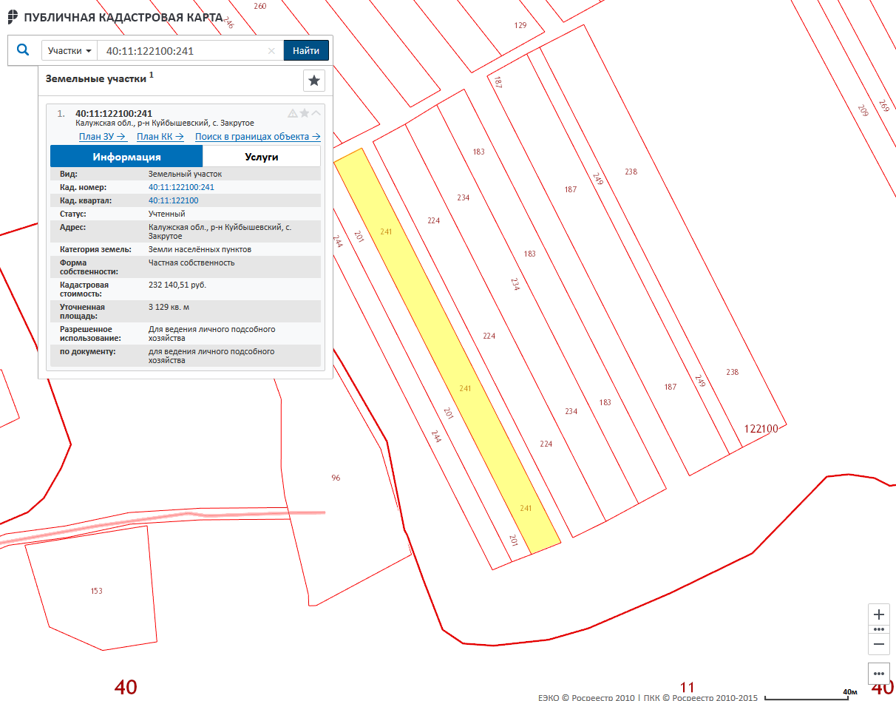Viewport: 896px width, 701px height.
Task: Add parcel 241 to favorites via small star
Action: pos(305,113)
